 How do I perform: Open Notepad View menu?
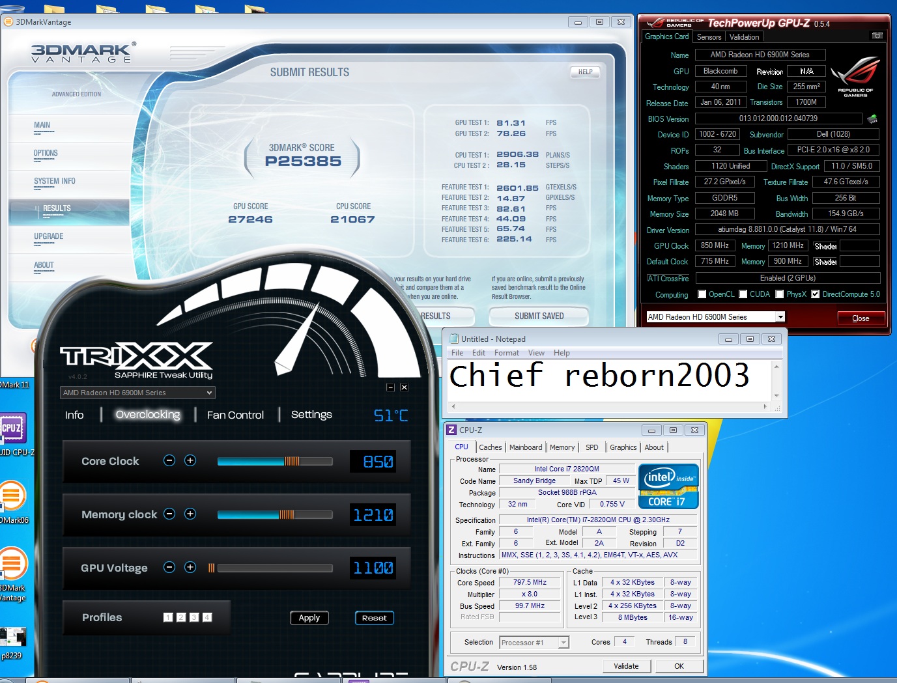coord(536,353)
